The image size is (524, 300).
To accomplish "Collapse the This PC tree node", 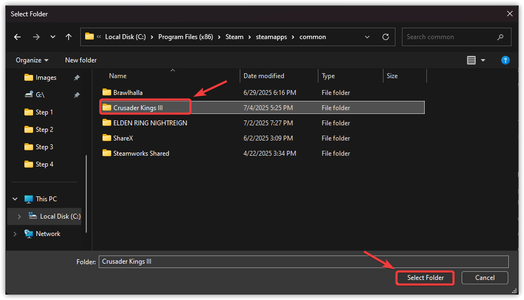I will click(x=15, y=199).
